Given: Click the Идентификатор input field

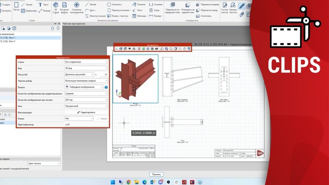Looking at the screenshot, I should [x=86, y=125].
